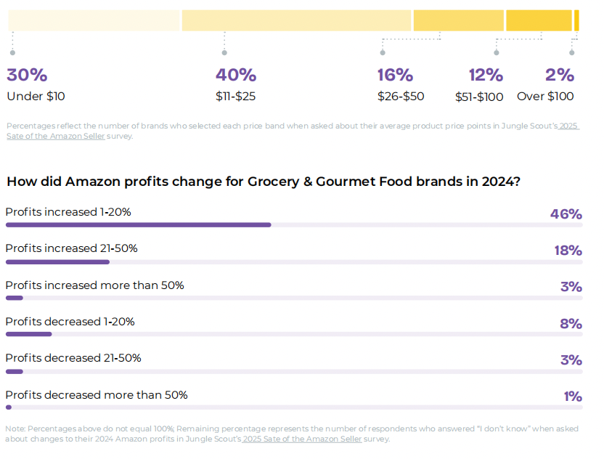Image resolution: width=604 pixels, height=459 pixels.
Task: Select the Profits decreased 1-20% purple bar
Action: pyautogui.click(x=28, y=334)
